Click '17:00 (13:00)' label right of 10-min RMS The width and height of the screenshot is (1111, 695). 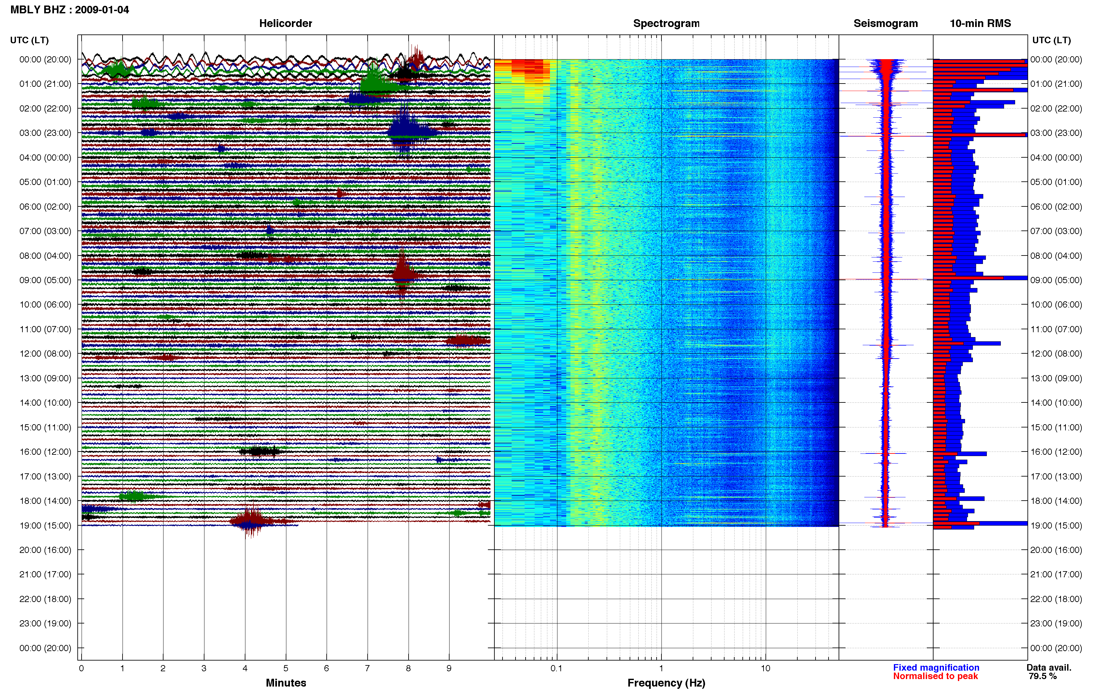pos(1056,476)
